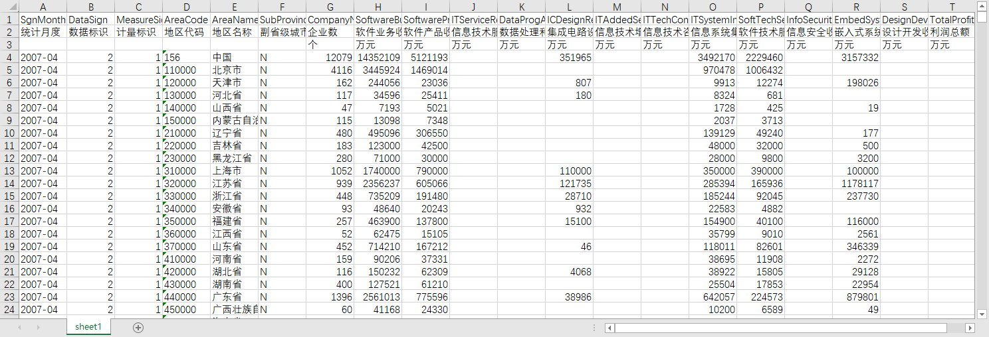Select column H header
Image resolution: width=989 pixels, height=337 pixels.
(x=378, y=7)
